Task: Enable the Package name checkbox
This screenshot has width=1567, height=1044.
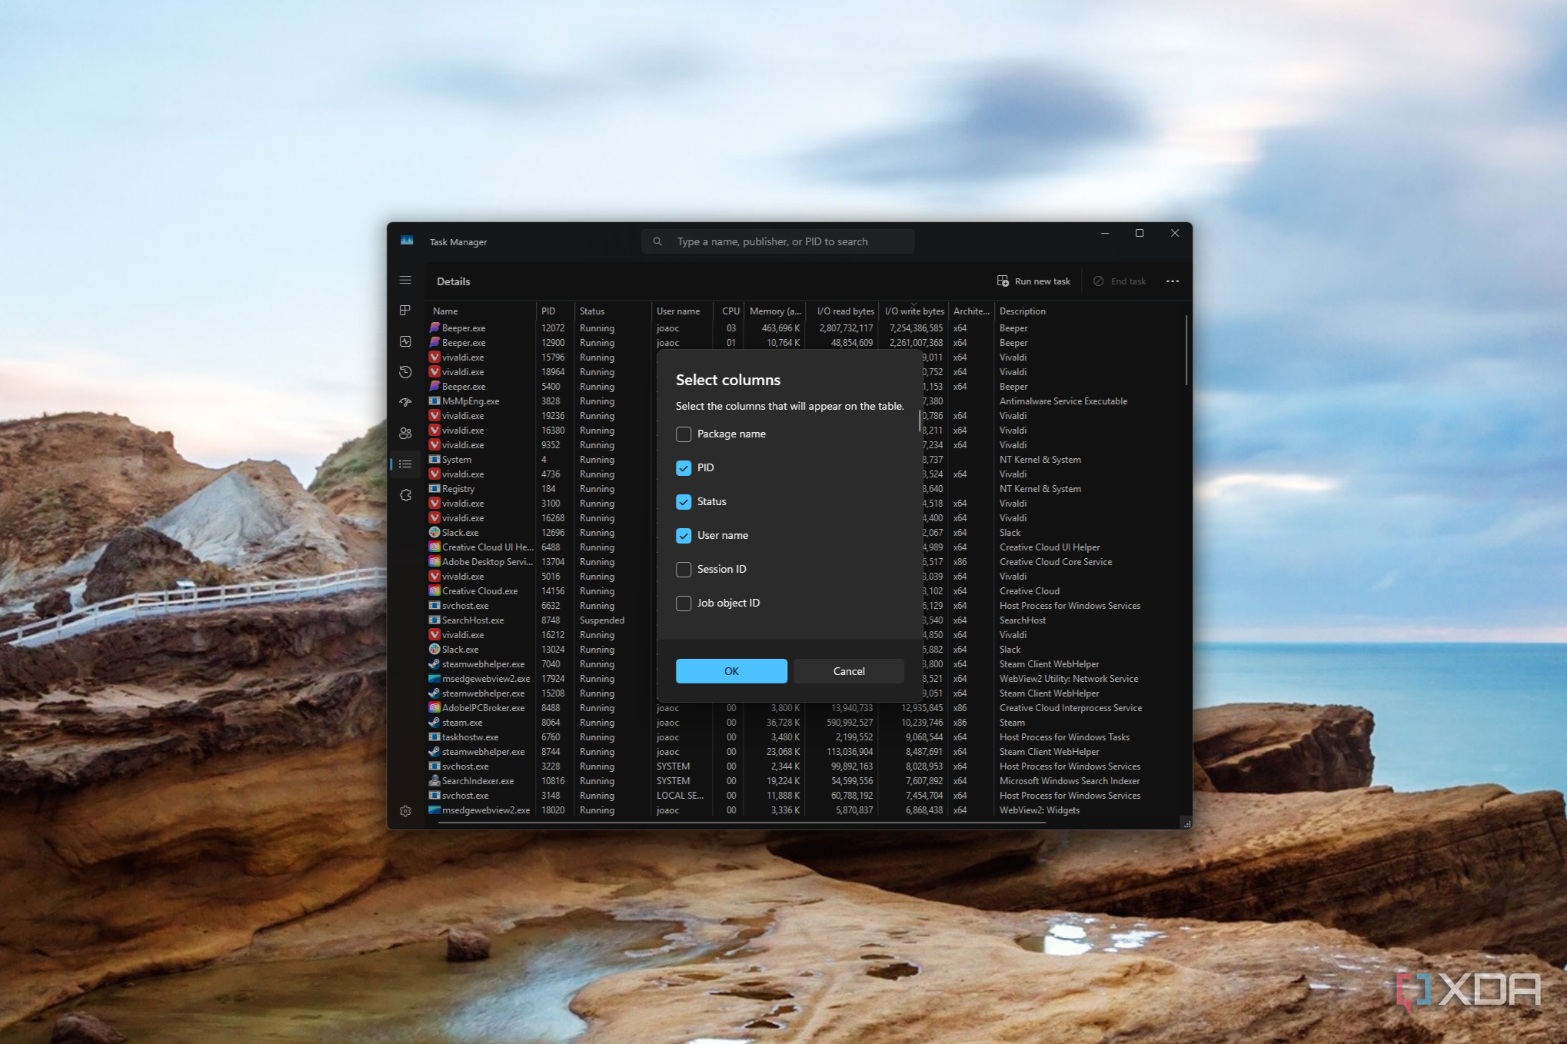Action: point(684,434)
